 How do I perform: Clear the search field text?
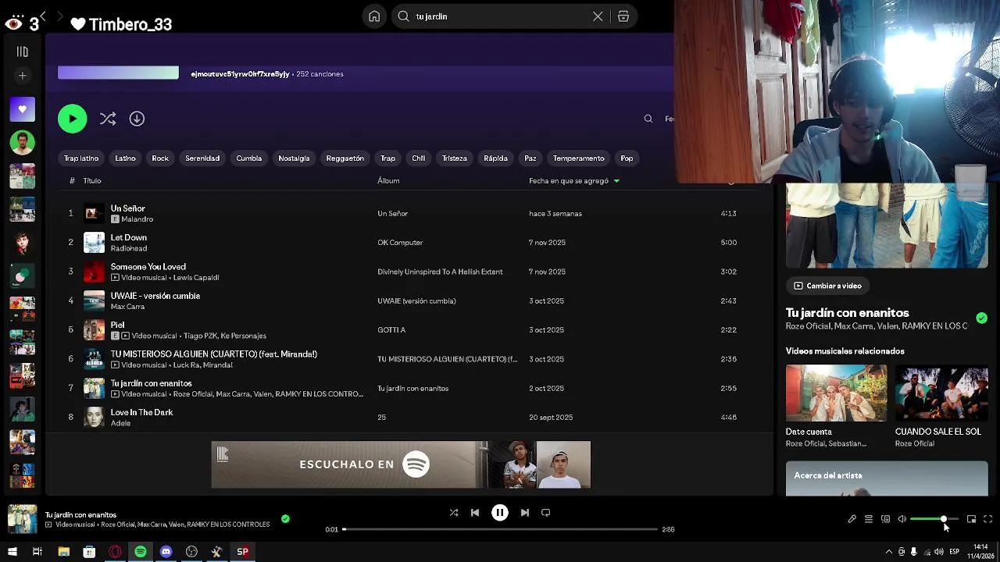(598, 16)
